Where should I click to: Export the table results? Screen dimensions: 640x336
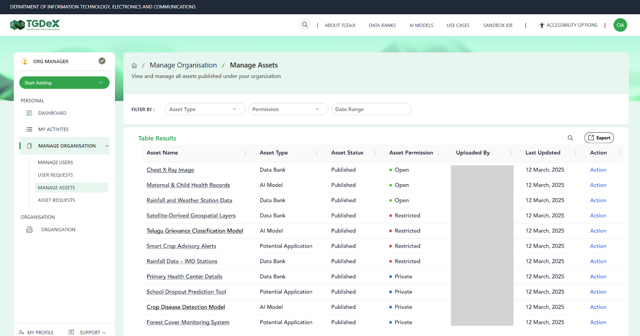(599, 138)
